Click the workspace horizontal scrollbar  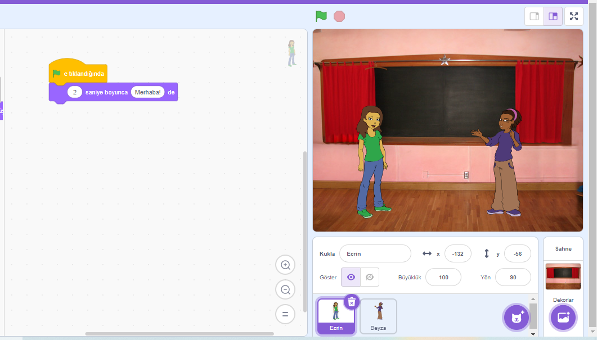179,333
